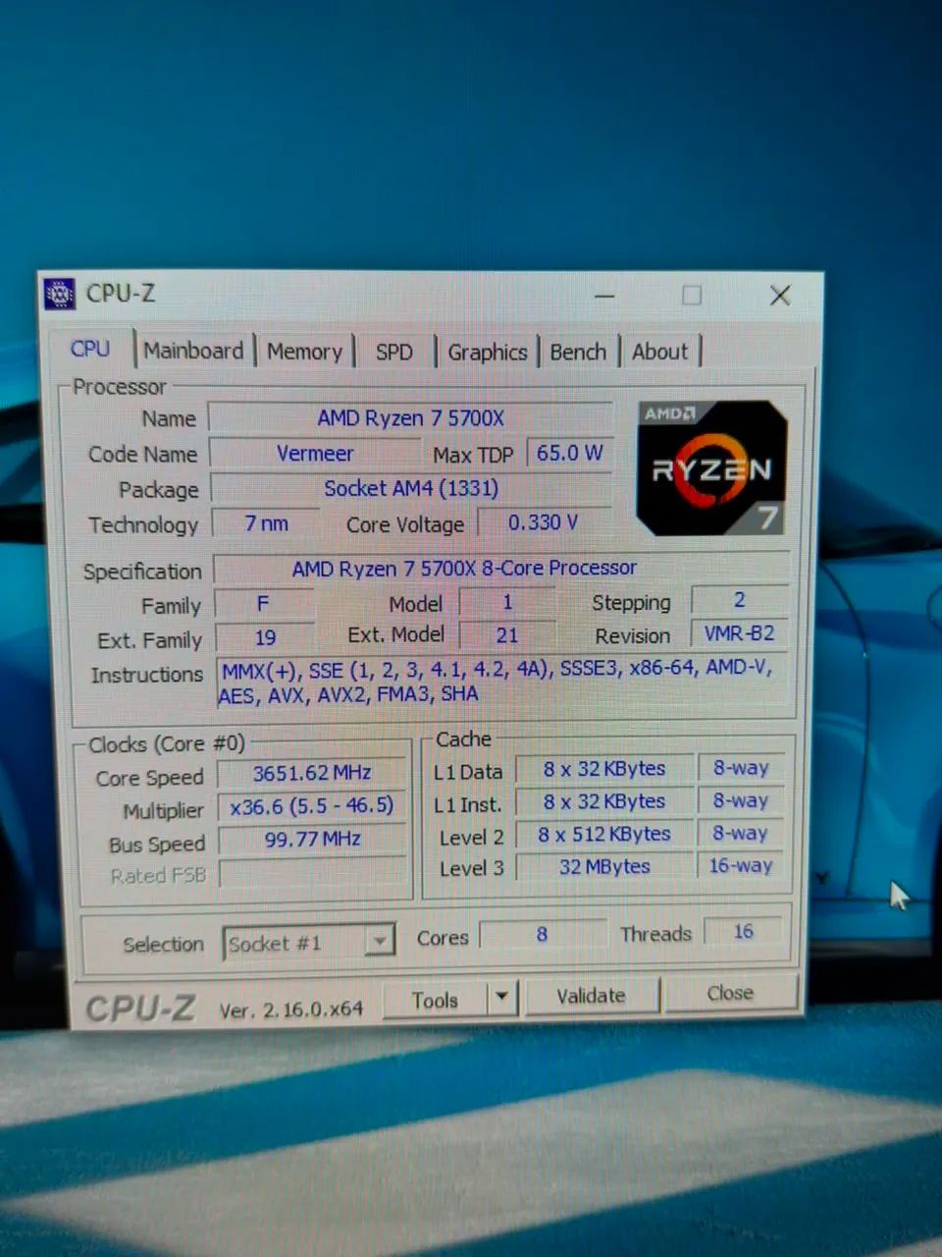Click the Technology value 7 nm

[266, 523]
